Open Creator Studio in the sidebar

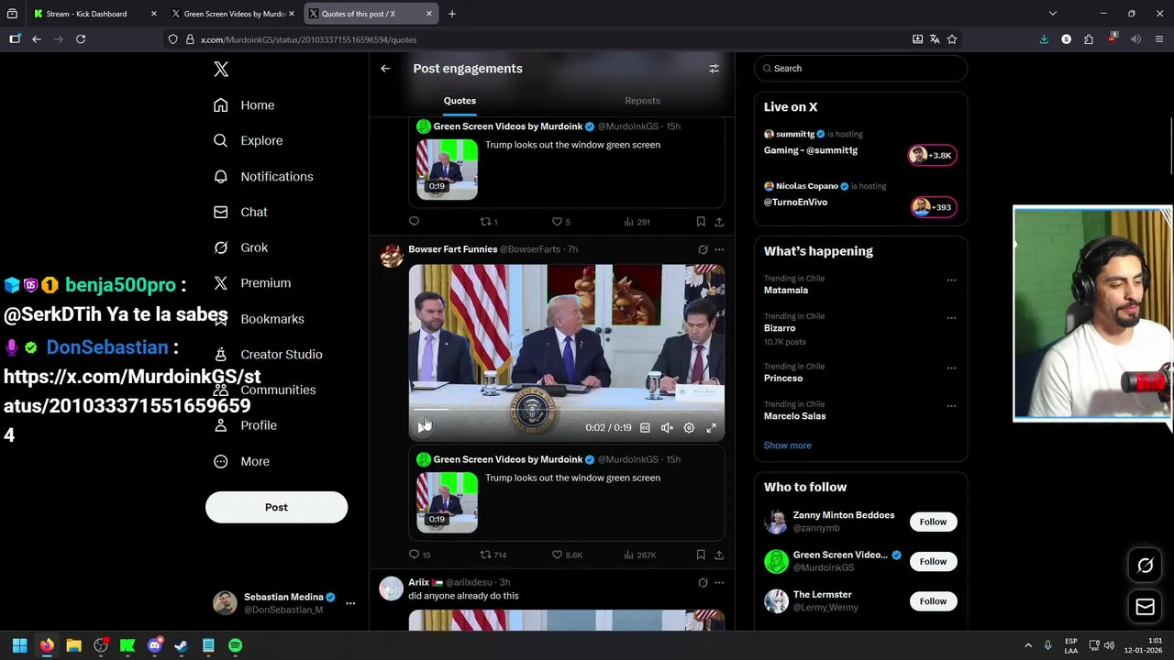pos(268,355)
